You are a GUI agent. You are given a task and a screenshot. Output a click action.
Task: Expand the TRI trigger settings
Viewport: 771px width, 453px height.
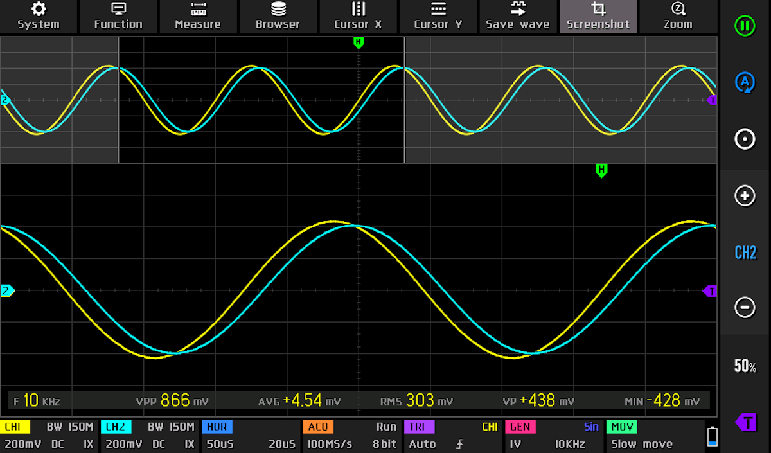452,436
